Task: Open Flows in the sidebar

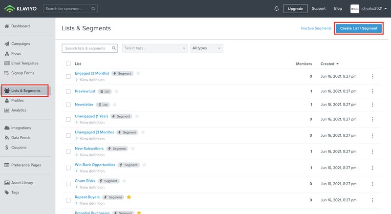Action: (x=13, y=53)
